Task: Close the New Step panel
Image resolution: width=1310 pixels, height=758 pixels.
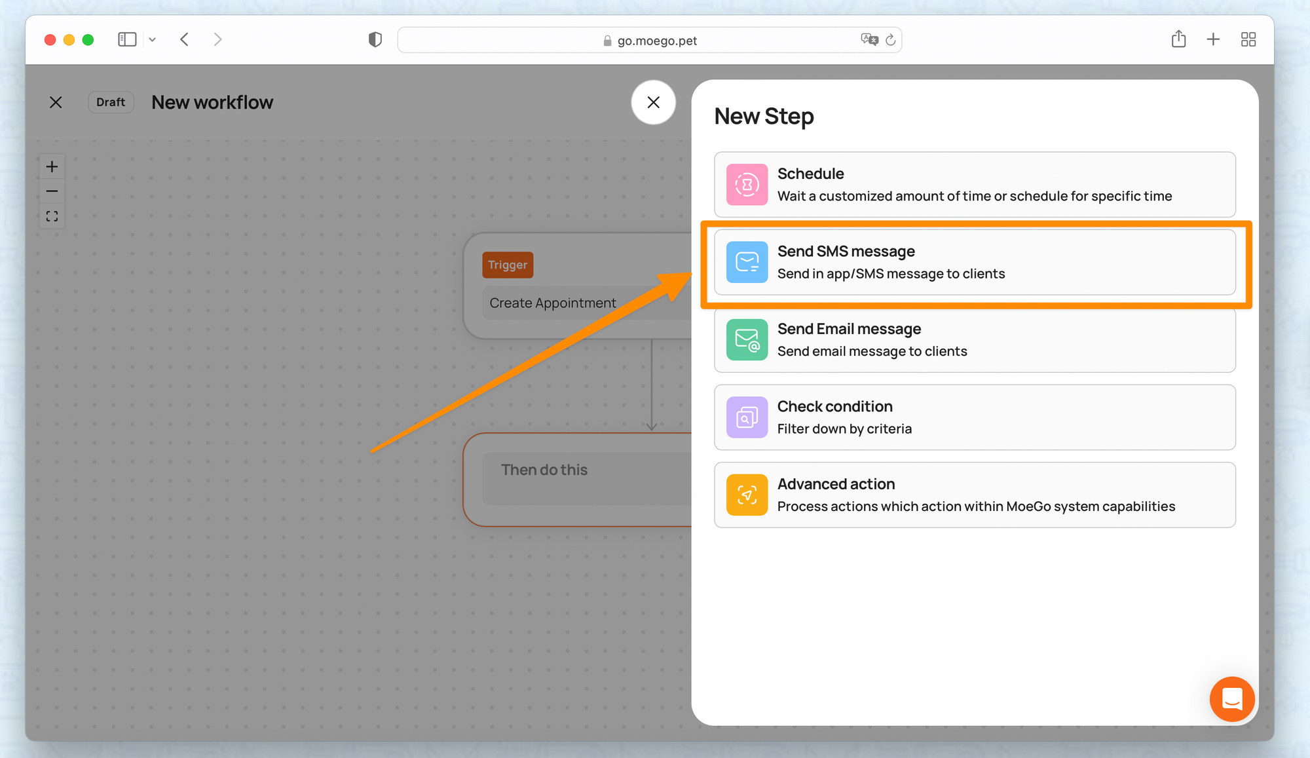Action: [x=653, y=102]
